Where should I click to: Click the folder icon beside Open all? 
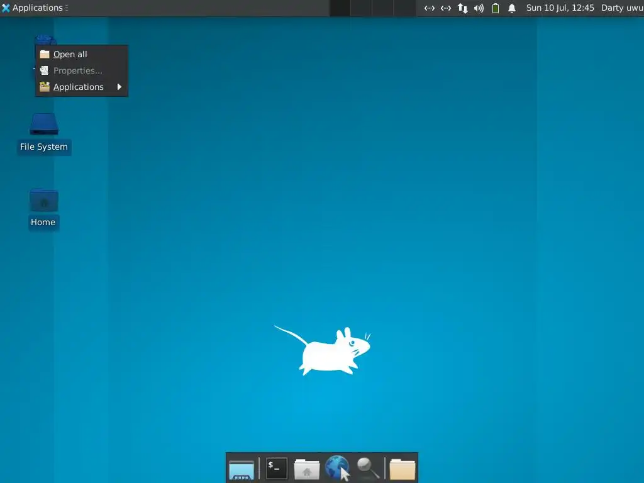pyautogui.click(x=45, y=54)
